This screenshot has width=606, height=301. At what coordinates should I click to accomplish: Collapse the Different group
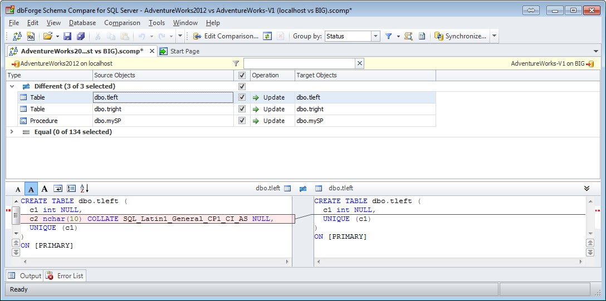point(12,86)
